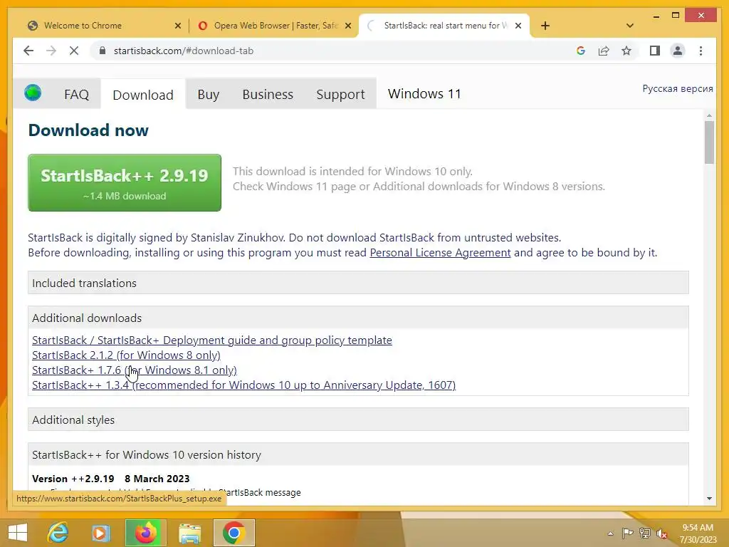
Task: Open Deployment guide and group policy template link
Action: pos(212,340)
